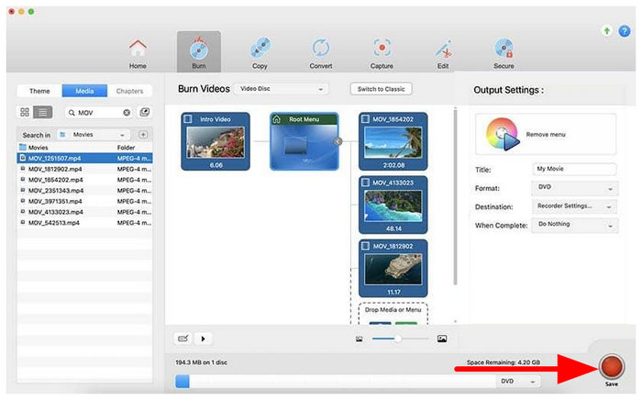Select the Movies folder row
This screenshot has width=642, height=400.
84,148
